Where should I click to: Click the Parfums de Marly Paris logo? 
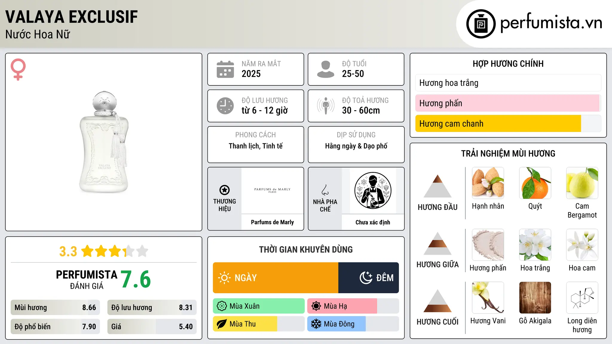[272, 190]
